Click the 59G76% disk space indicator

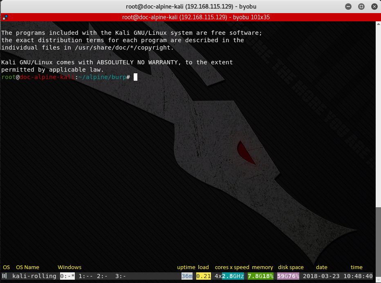[288, 276]
